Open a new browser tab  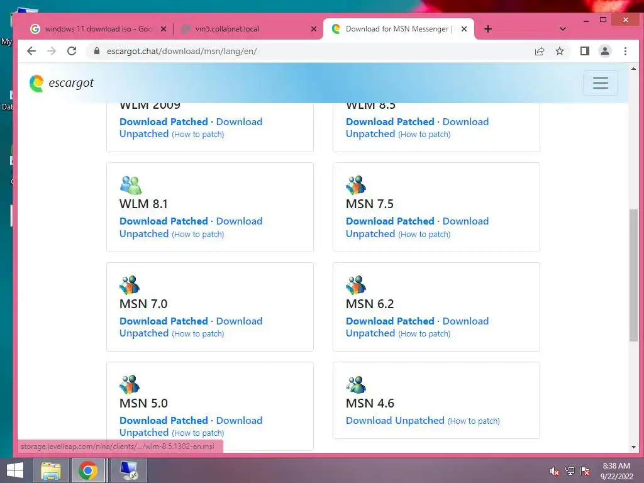click(488, 29)
